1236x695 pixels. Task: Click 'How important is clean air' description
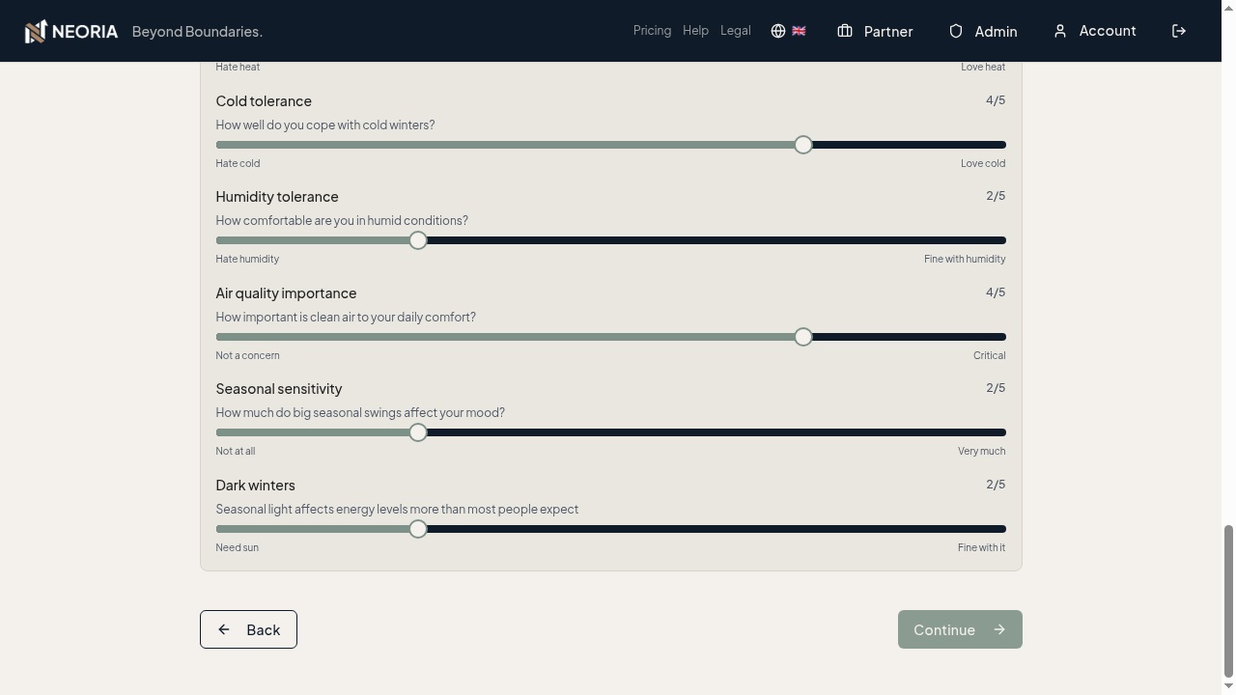346,318
